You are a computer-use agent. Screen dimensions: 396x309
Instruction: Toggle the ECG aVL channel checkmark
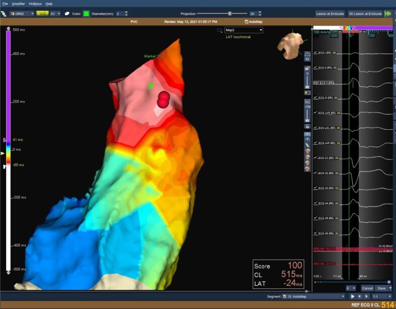click(315, 128)
